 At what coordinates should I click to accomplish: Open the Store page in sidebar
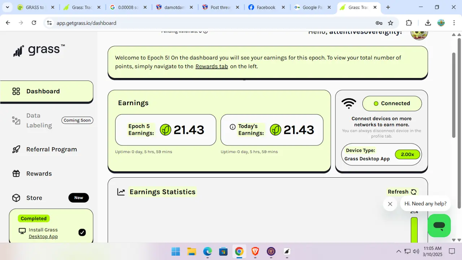pyautogui.click(x=34, y=198)
